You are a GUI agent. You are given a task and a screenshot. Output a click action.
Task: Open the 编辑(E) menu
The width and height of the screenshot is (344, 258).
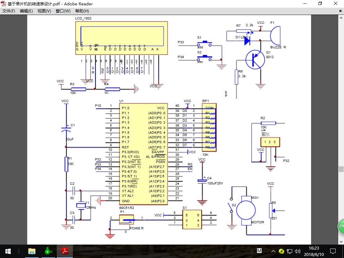point(26,11)
